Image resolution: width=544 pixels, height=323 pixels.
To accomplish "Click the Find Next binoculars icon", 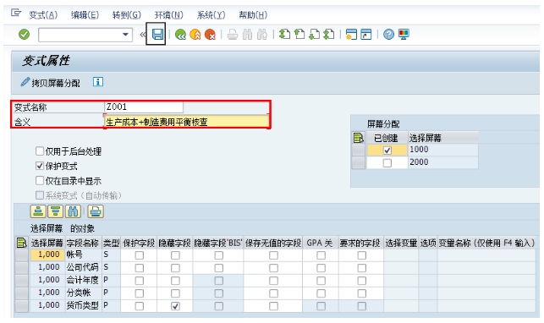I will pyautogui.click(x=262, y=35).
